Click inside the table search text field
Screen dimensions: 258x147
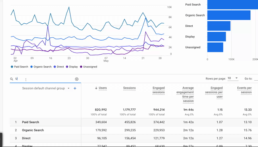44,79
